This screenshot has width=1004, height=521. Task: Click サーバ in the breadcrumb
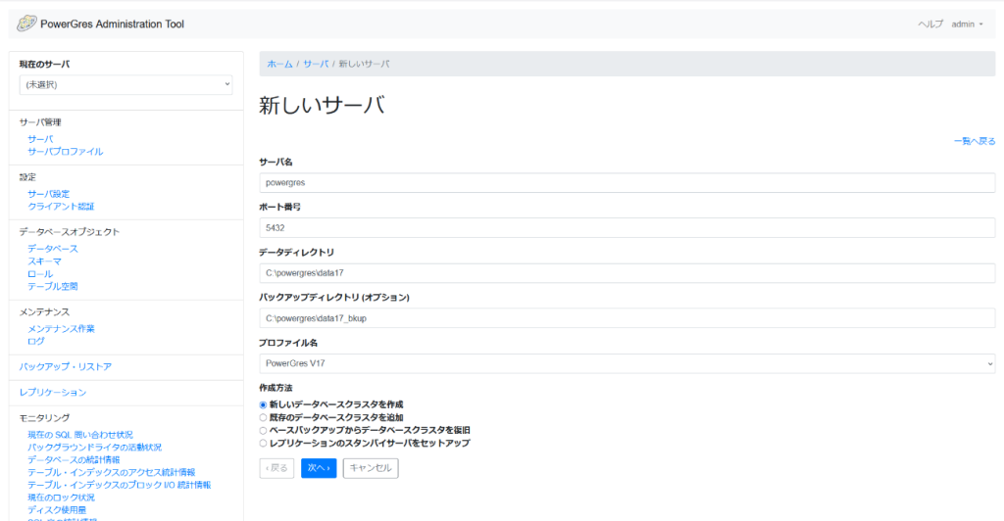(x=316, y=64)
